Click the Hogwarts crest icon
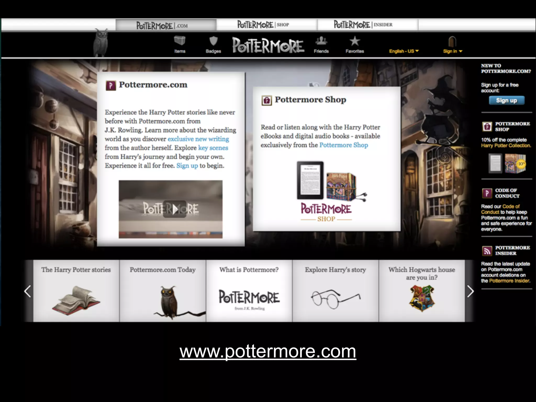536x402 pixels. (422, 298)
